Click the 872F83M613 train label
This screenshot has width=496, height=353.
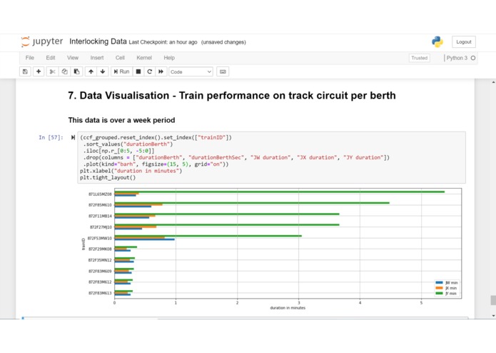[100, 293]
